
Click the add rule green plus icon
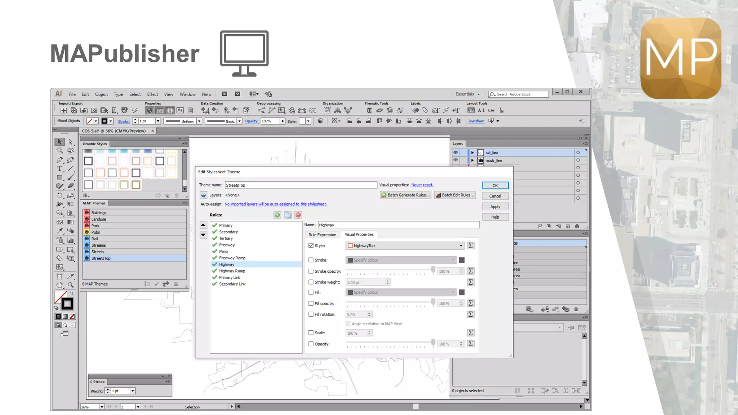(x=277, y=215)
